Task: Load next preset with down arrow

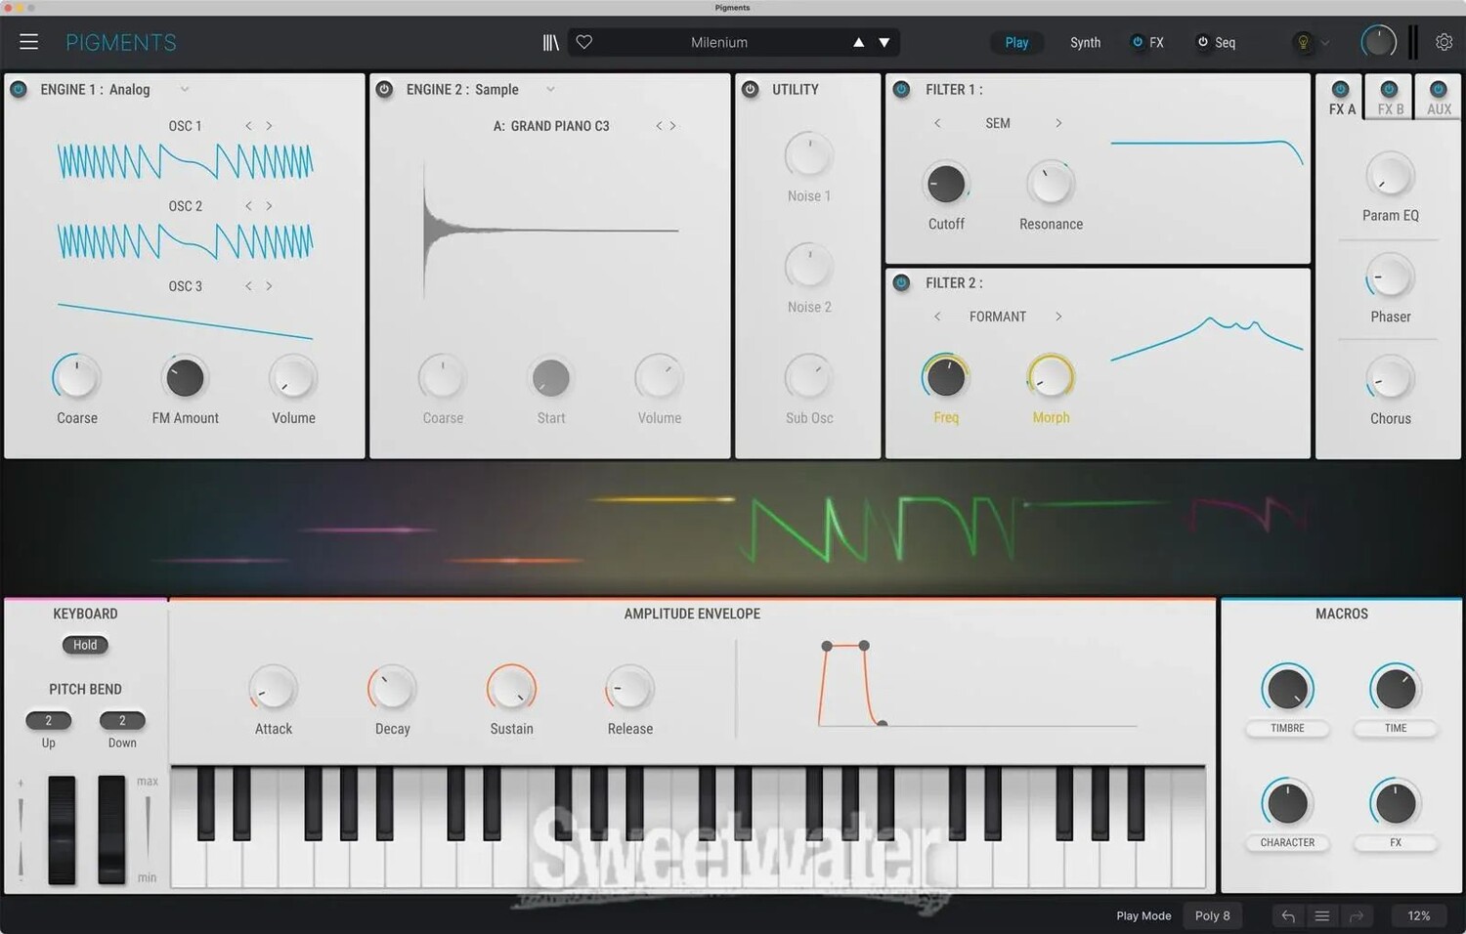Action: coord(884,42)
